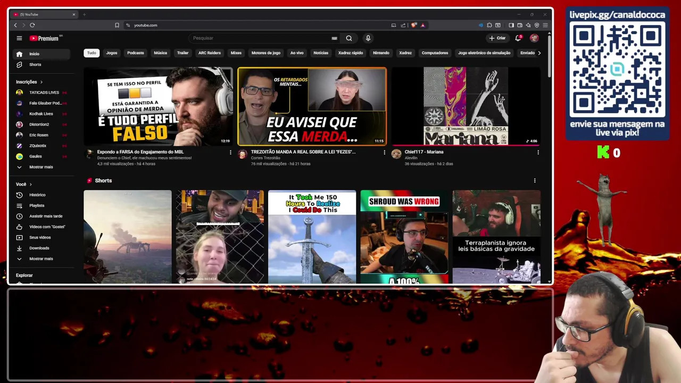Expand Mostrar mais under Você

tap(41, 259)
